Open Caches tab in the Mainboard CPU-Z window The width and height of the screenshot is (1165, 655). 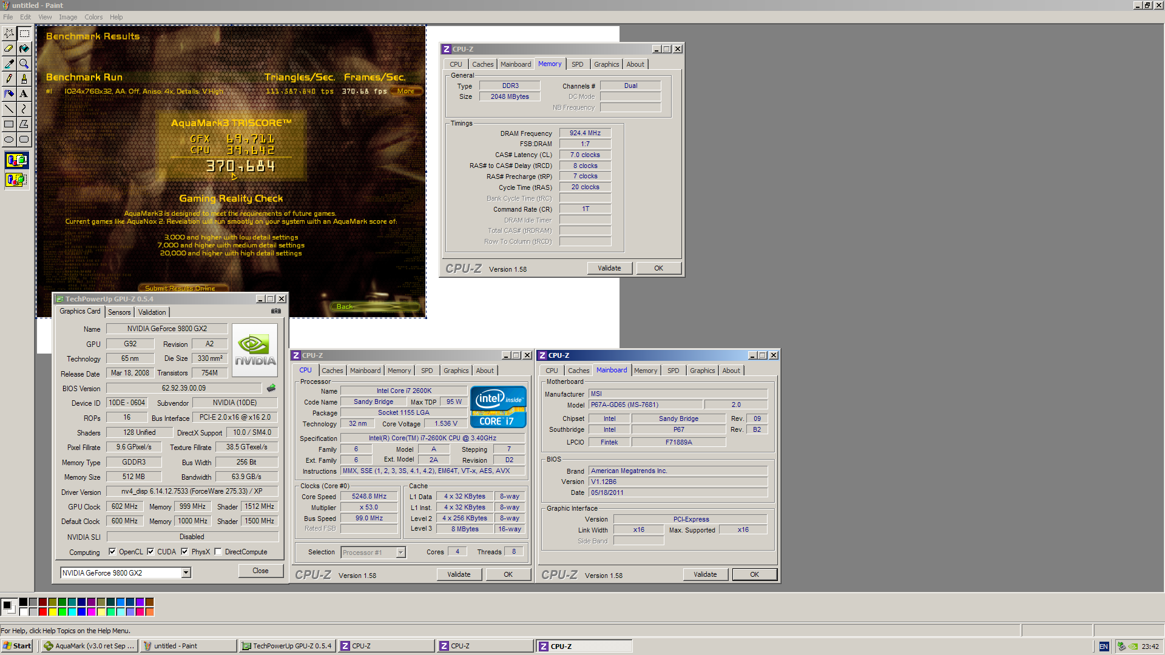click(578, 371)
